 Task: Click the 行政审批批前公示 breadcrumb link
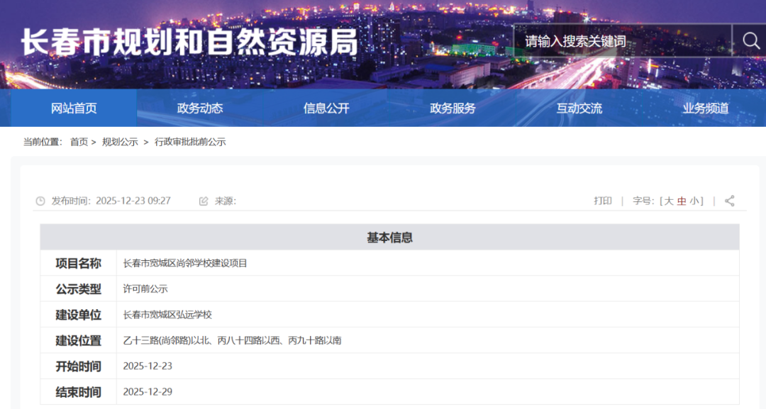[189, 142]
